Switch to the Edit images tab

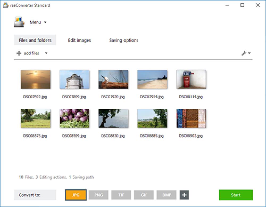[80, 40]
